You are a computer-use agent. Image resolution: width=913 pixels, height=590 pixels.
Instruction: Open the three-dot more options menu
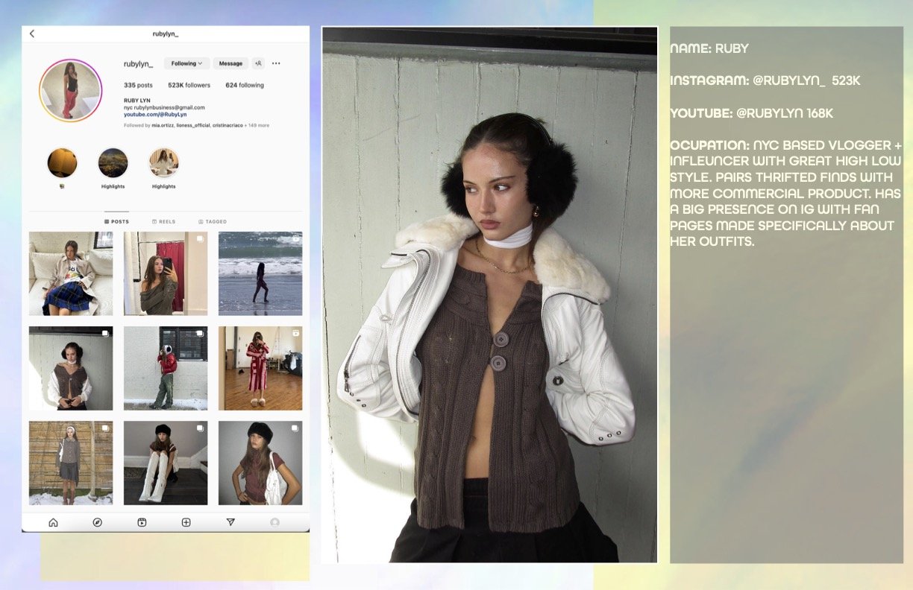(x=276, y=63)
